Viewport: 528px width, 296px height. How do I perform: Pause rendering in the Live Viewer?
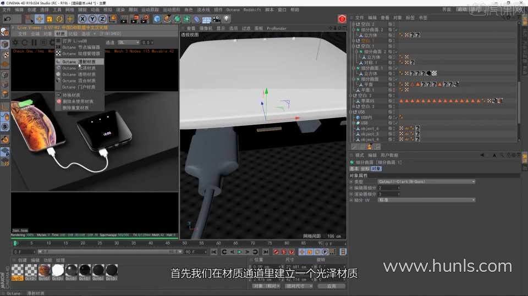click(x=34, y=43)
